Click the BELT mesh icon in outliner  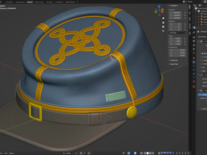click(201, 14)
